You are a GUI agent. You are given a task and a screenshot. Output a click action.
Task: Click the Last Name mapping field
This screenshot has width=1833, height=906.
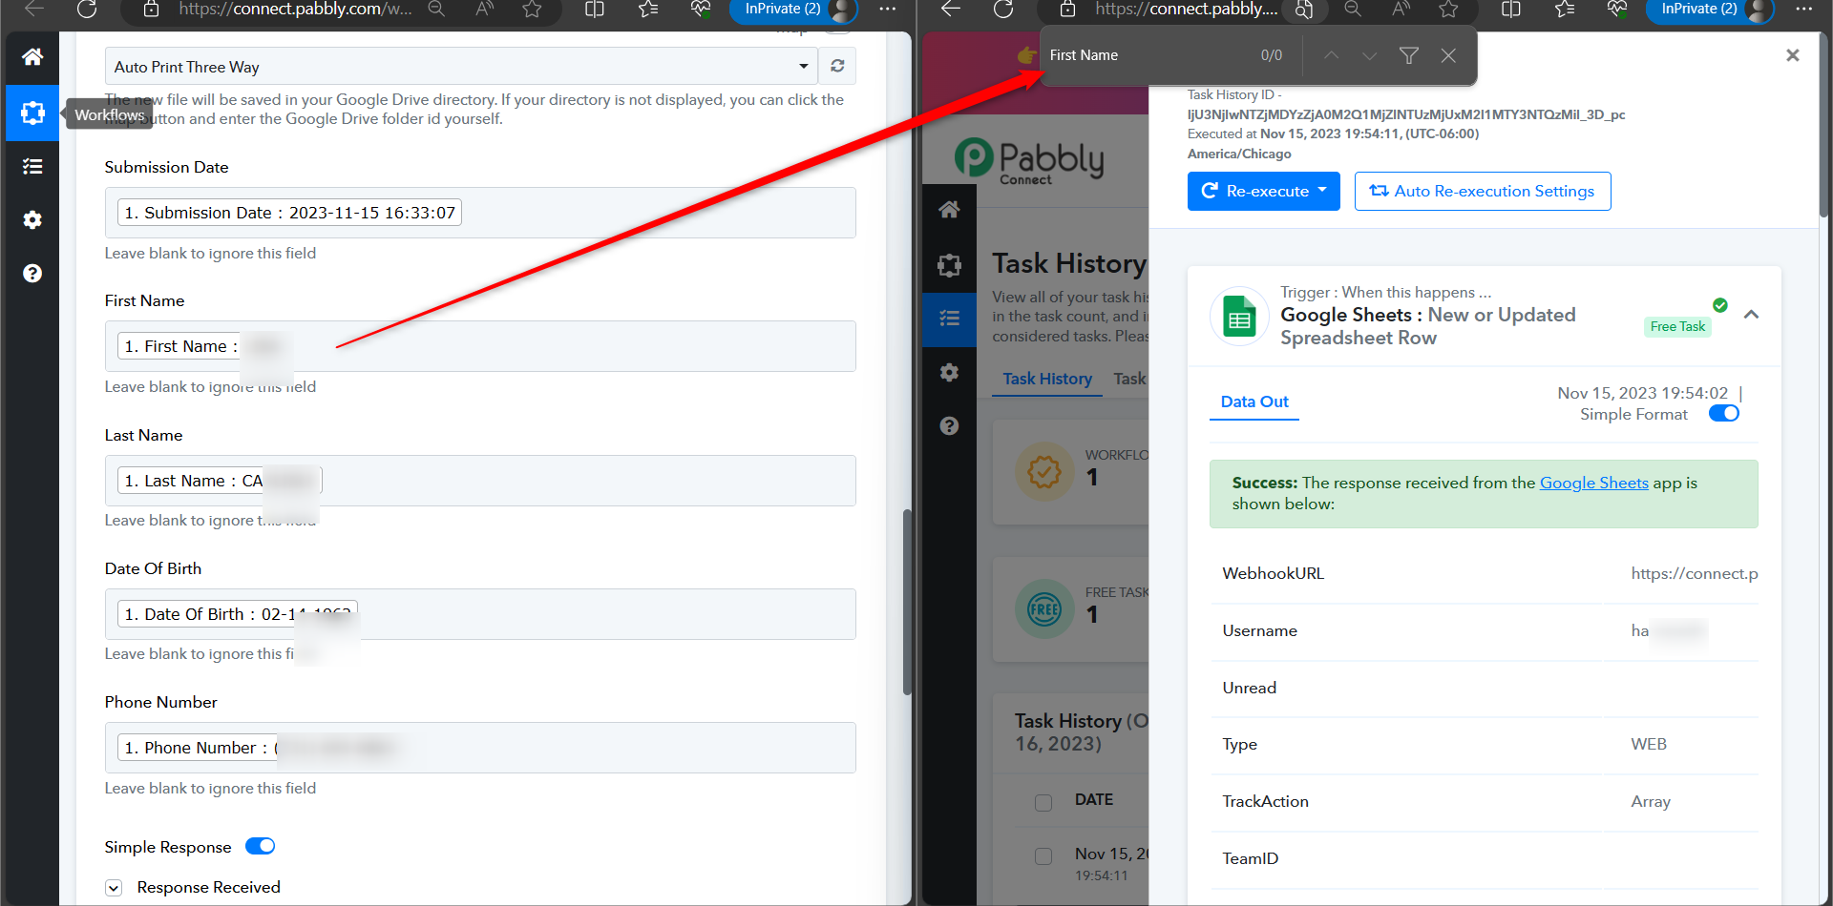[x=480, y=481]
